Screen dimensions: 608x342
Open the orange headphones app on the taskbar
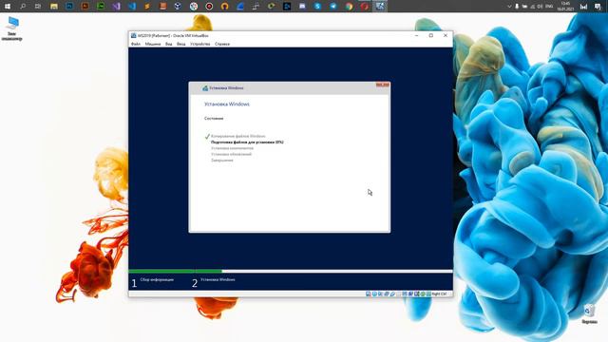224,7
